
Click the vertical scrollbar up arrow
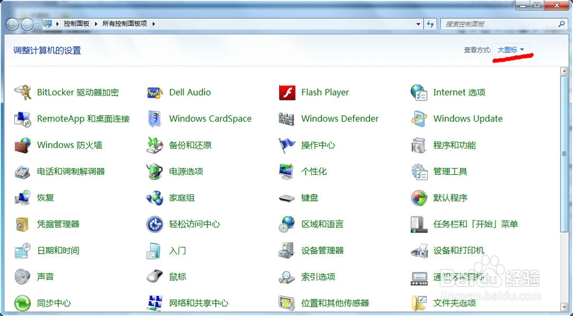coord(564,71)
